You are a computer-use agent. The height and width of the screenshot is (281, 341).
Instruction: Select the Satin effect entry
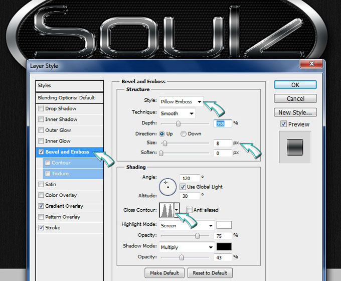pos(51,185)
